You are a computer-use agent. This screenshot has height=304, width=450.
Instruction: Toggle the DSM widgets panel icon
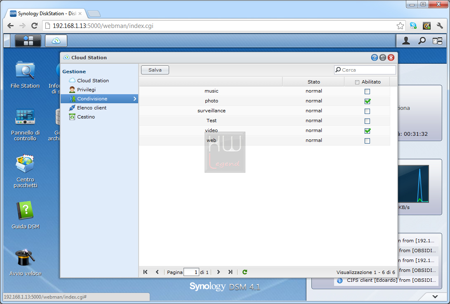[437, 41]
